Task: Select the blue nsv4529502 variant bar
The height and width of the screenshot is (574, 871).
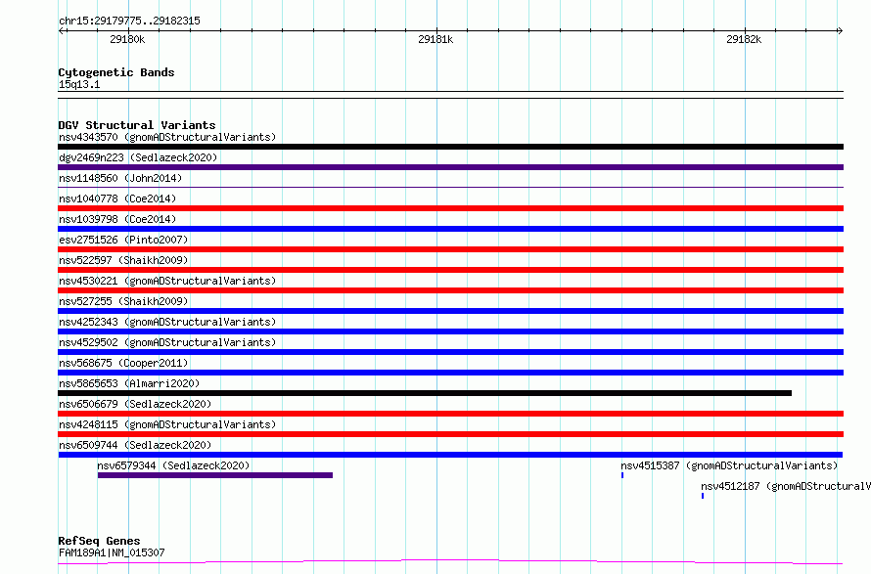Action: [450, 352]
